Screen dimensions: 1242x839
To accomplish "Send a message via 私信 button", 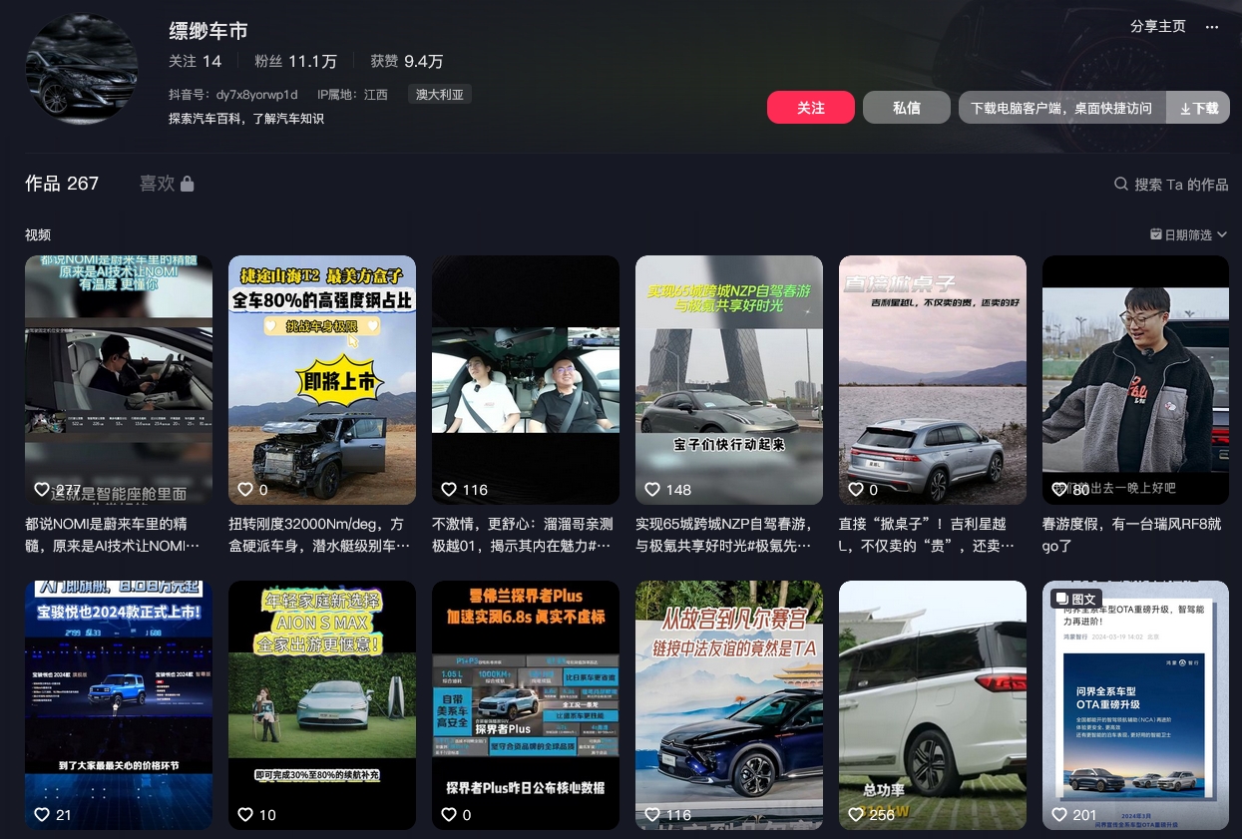I will tap(907, 108).
